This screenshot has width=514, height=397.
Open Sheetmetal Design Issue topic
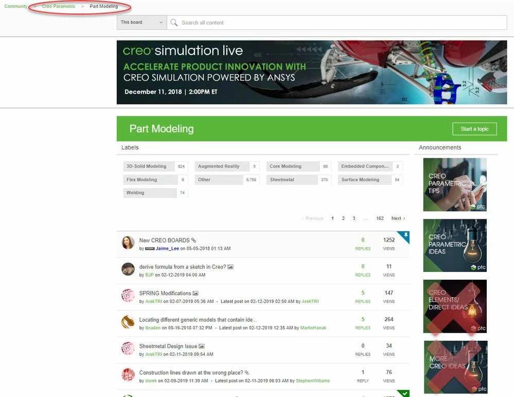(168, 346)
